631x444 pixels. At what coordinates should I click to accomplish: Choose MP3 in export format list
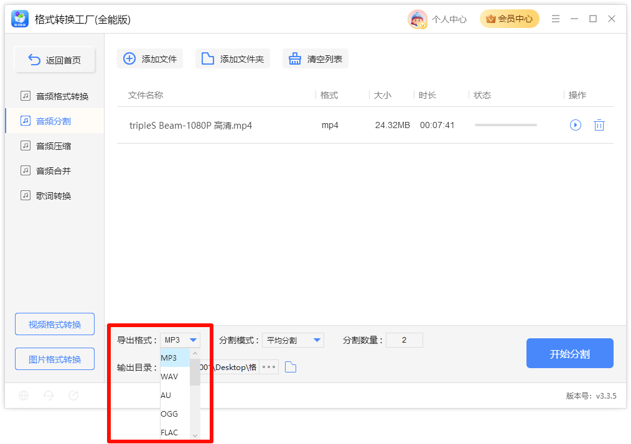pos(175,358)
